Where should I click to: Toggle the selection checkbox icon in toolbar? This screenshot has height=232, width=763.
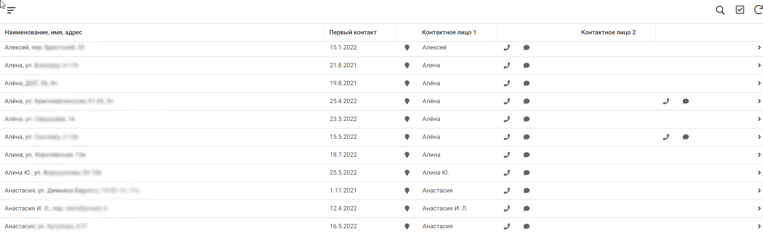740,10
